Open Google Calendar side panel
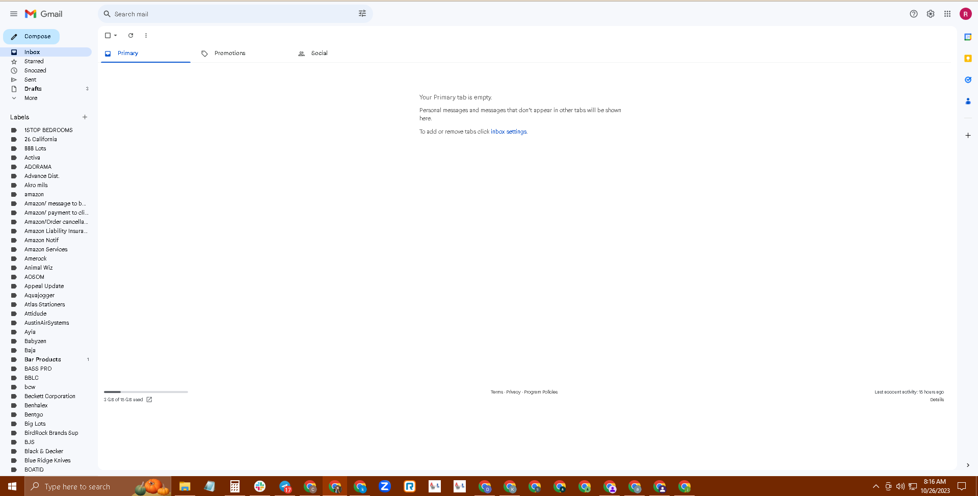The image size is (978, 496). [x=968, y=37]
